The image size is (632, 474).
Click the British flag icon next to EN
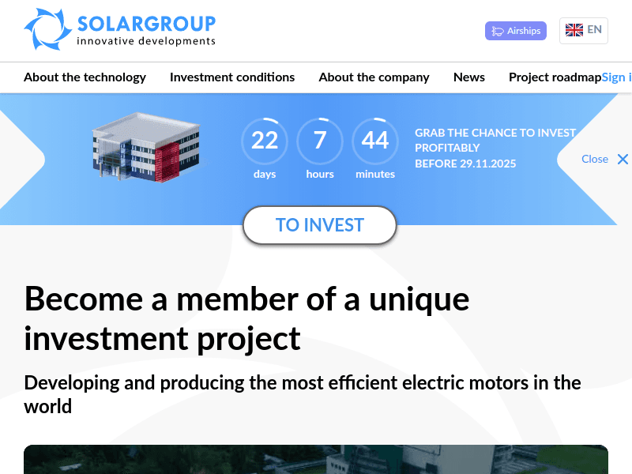pos(574,30)
